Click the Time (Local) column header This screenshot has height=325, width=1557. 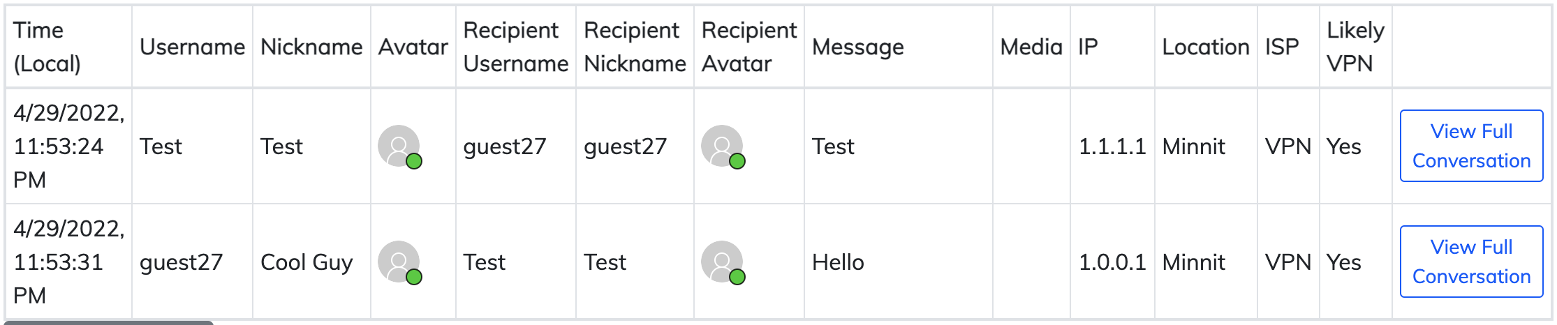coord(47,47)
